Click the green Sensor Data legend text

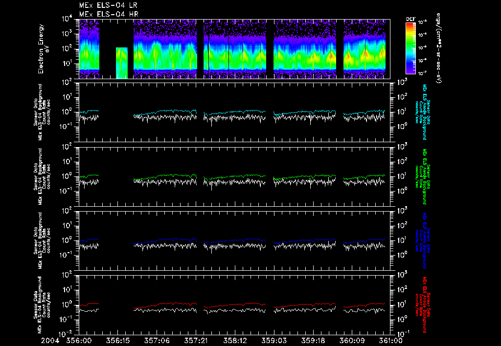422,176
